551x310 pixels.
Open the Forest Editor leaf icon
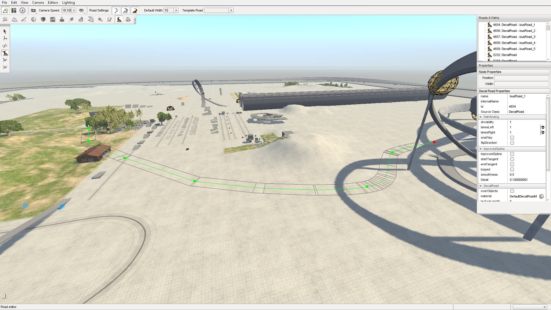click(x=71, y=20)
